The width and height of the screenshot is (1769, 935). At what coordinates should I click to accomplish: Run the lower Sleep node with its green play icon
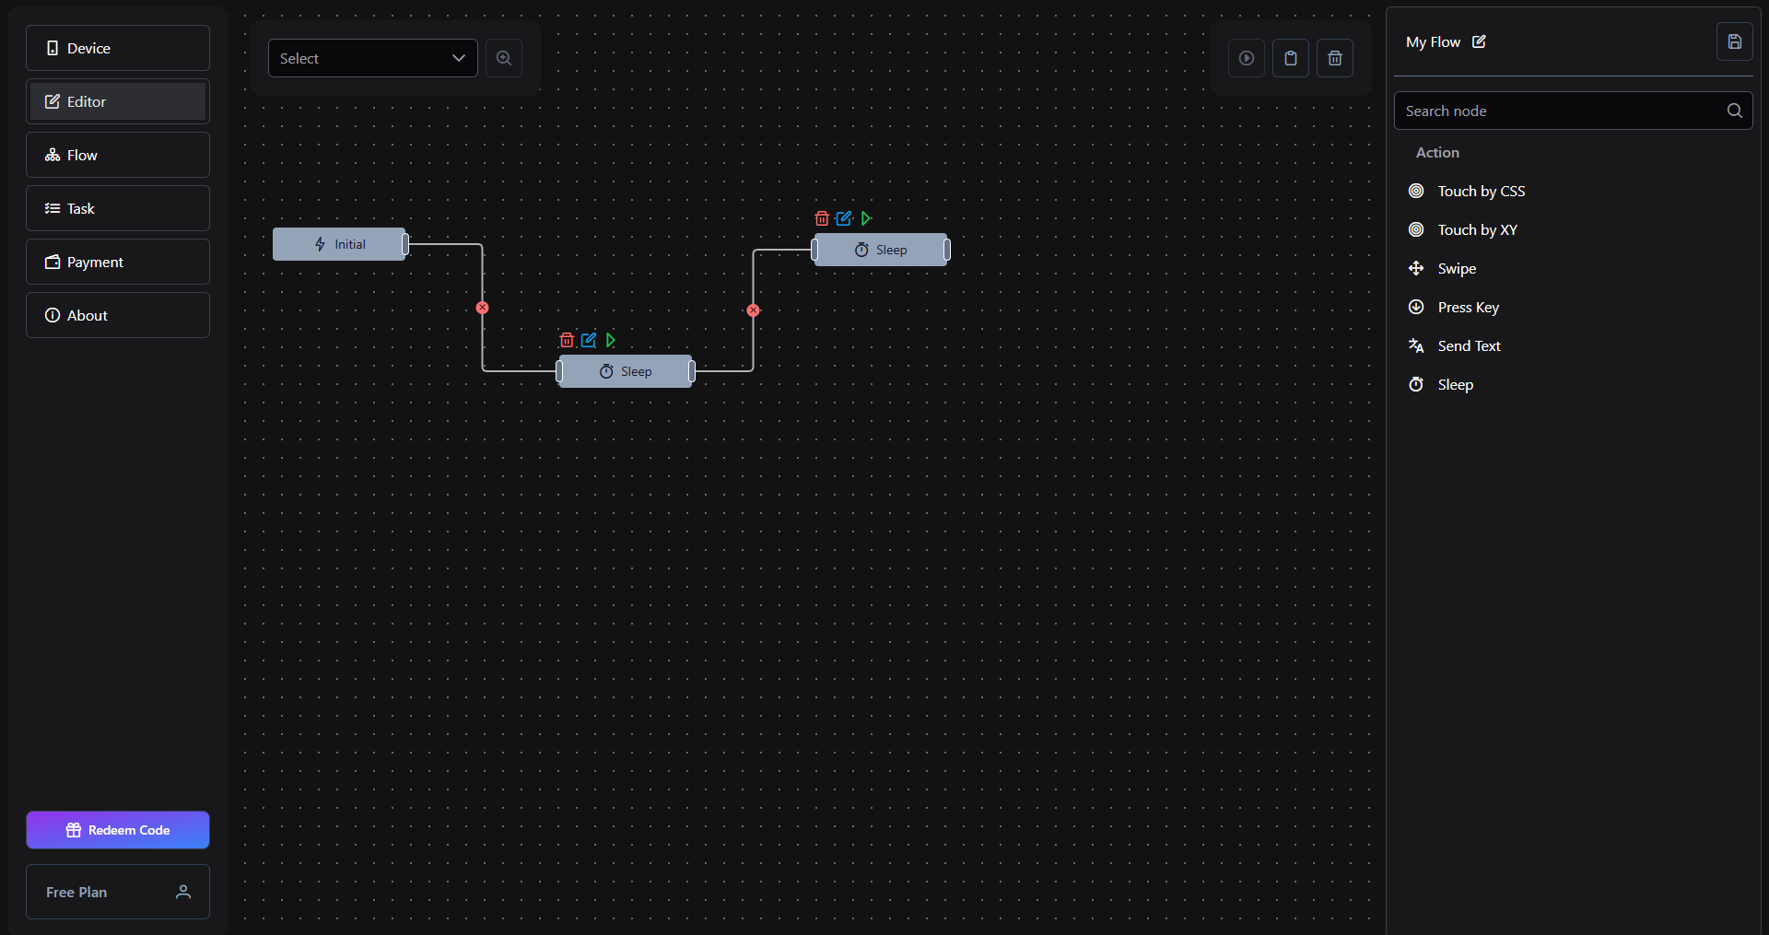click(610, 340)
